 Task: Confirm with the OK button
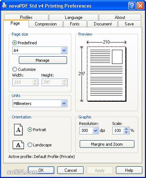point(41,170)
